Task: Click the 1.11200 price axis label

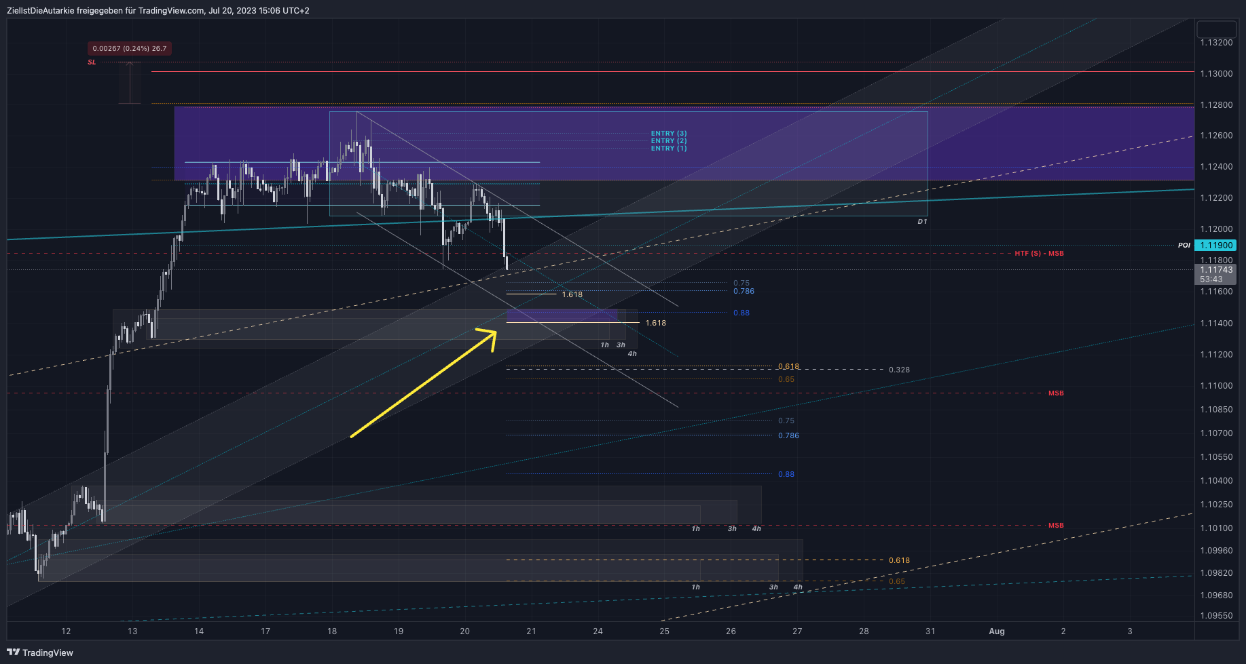Action: click(x=1216, y=355)
